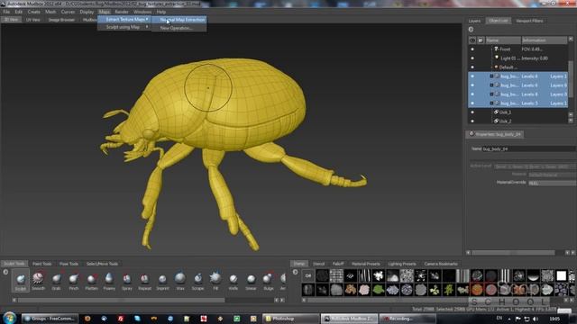
Task: Expand the sculpt tools tray arrow
Action: (5, 272)
